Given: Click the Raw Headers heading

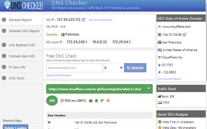Looking at the screenshot, I should coord(57,115).
